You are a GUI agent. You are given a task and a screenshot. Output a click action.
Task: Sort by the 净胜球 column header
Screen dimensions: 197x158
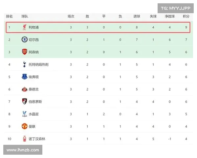[x=170, y=16]
